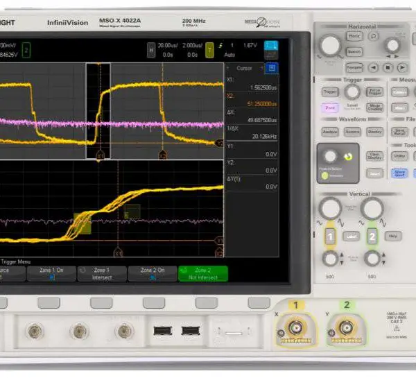Toggle channel 1 yellow key
Screen dimensions: 416x378
tap(330, 236)
